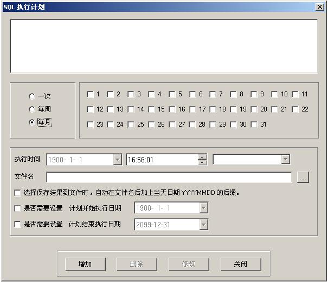The image size is (328, 282).
Task: Toggle day 7 checkbox
Action: (x=213, y=94)
